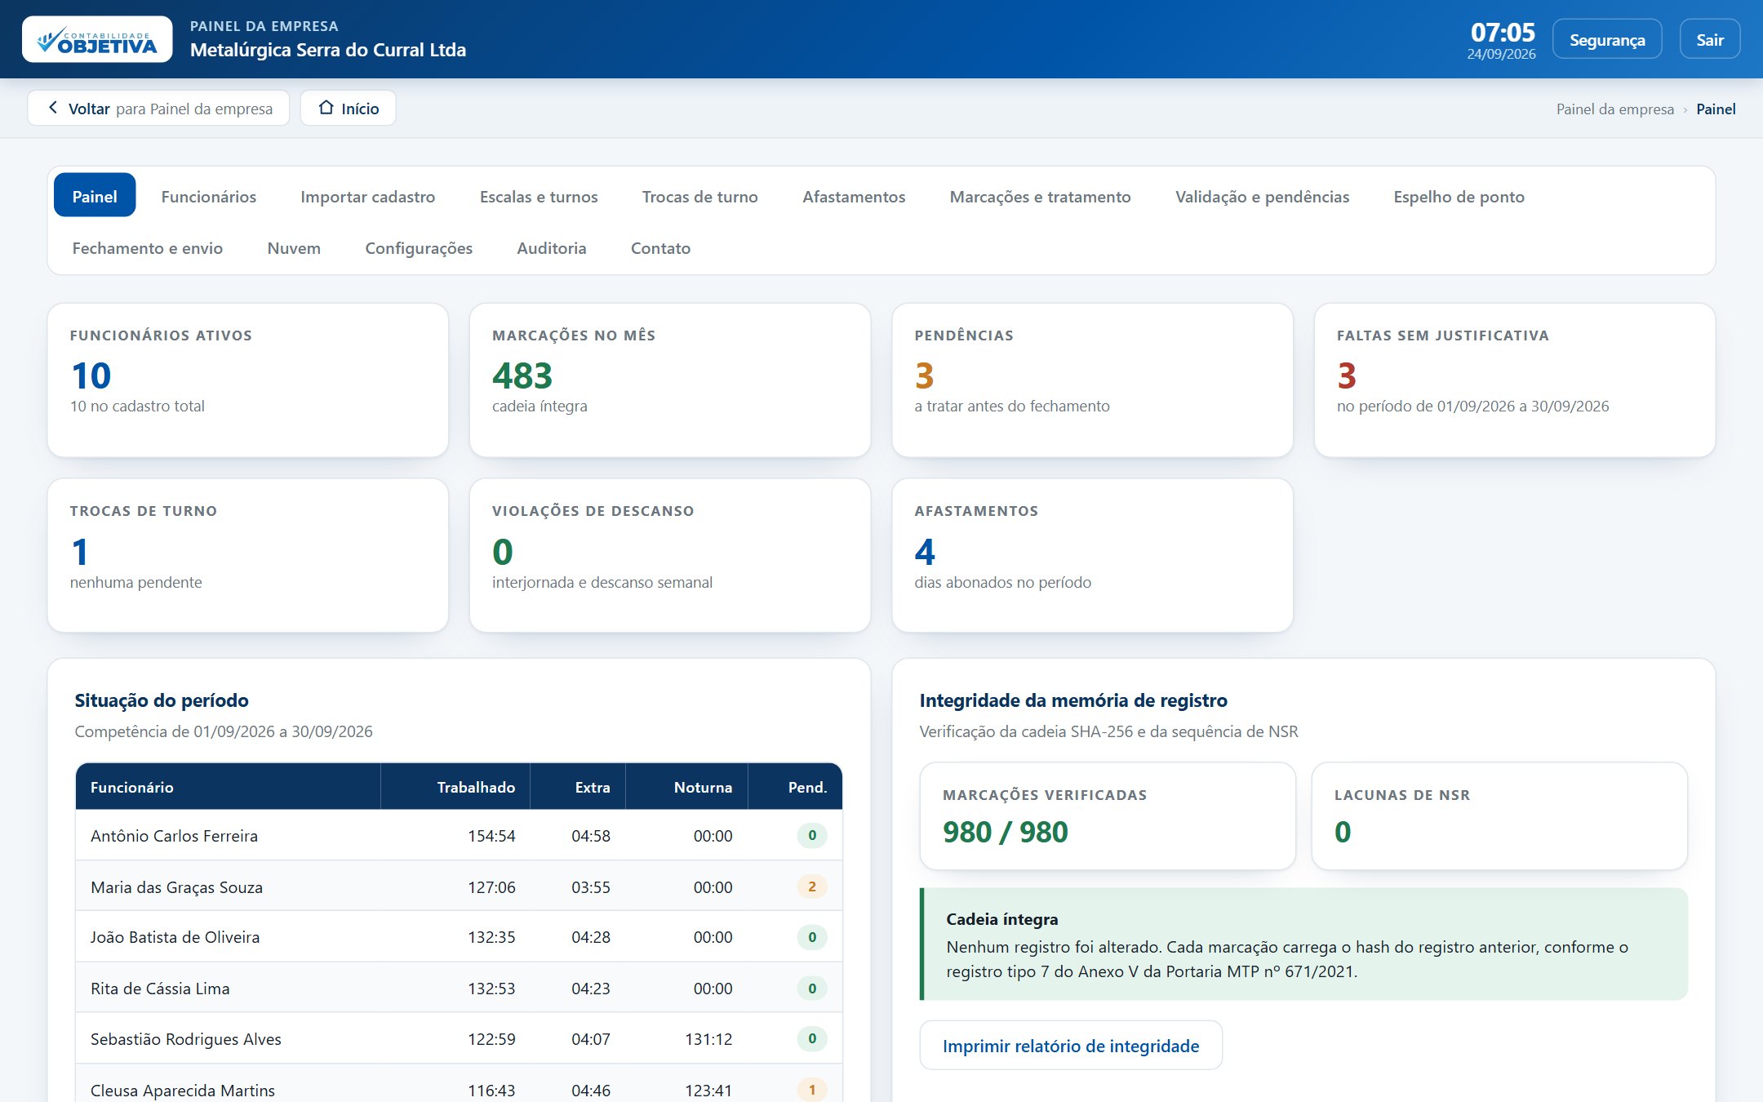1763x1102 pixels.
Task: Click the Faltas sem justificativa card
Action: click(1515, 380)
